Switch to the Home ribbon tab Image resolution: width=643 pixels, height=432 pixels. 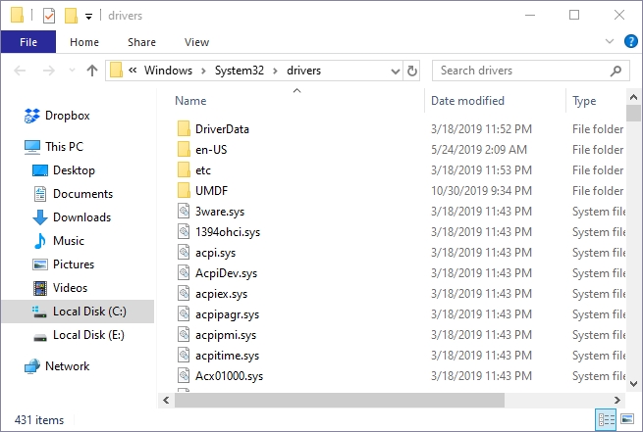84,42
